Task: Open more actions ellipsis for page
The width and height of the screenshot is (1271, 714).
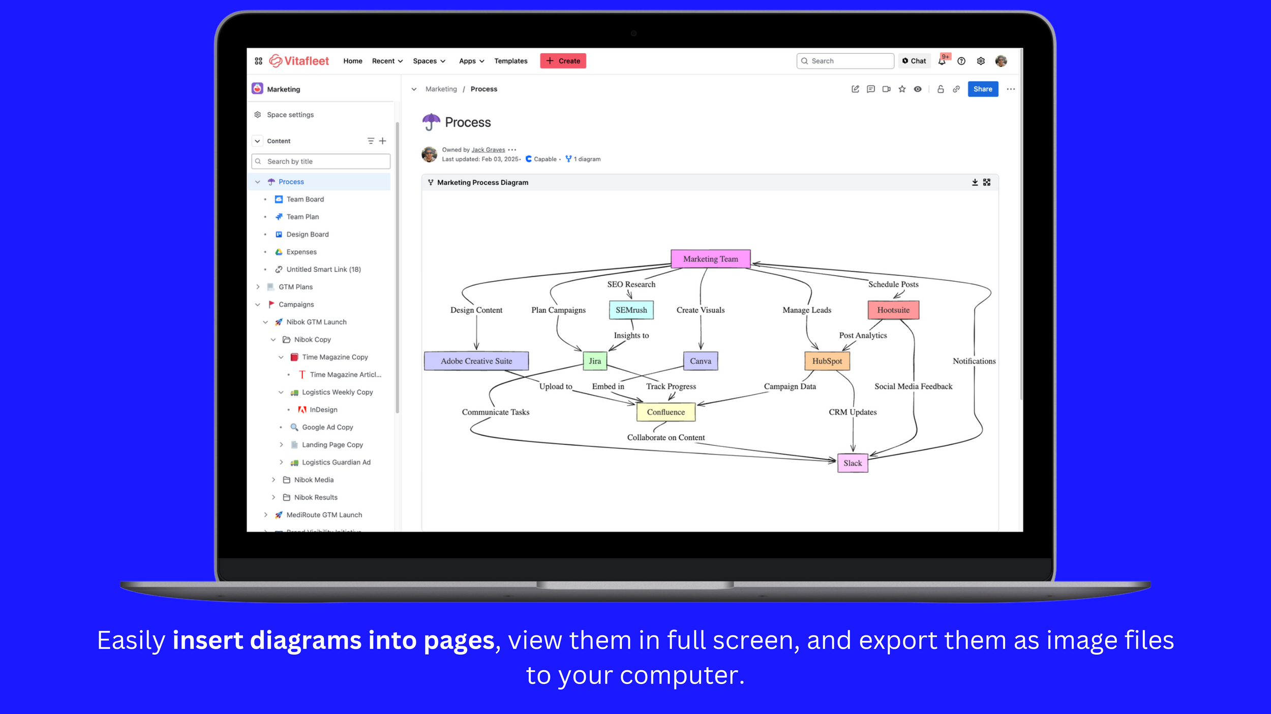Action: [x=1011, y=89]
